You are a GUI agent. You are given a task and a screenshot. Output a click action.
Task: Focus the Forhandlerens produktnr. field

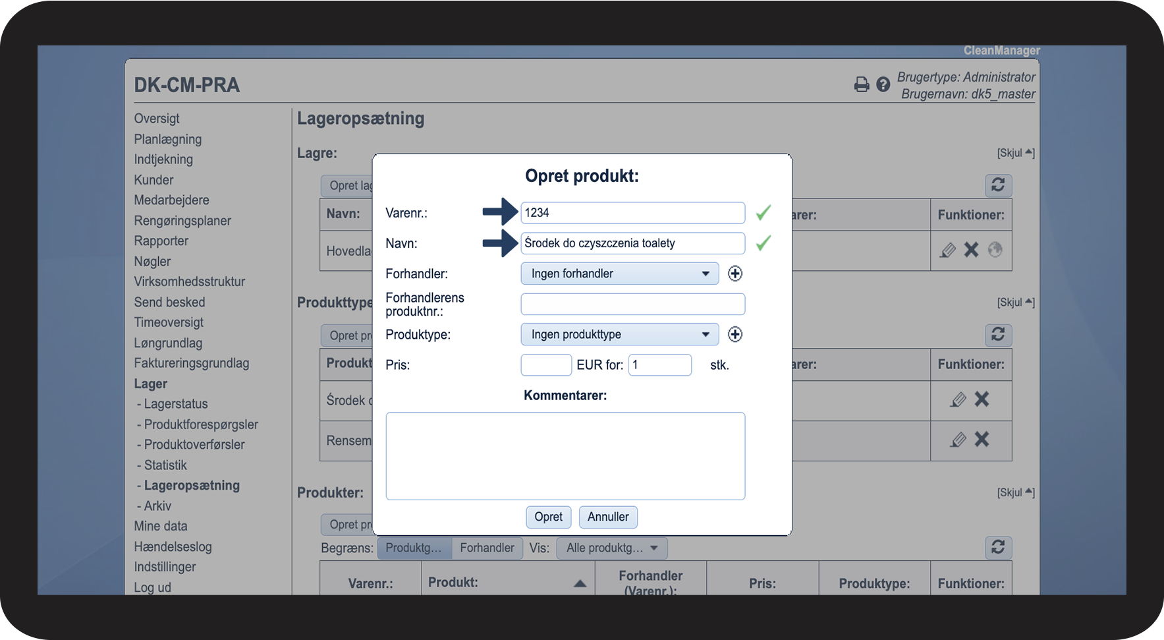[633, 304]
